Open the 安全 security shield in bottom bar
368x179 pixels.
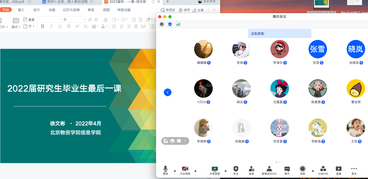click(236, 169)
